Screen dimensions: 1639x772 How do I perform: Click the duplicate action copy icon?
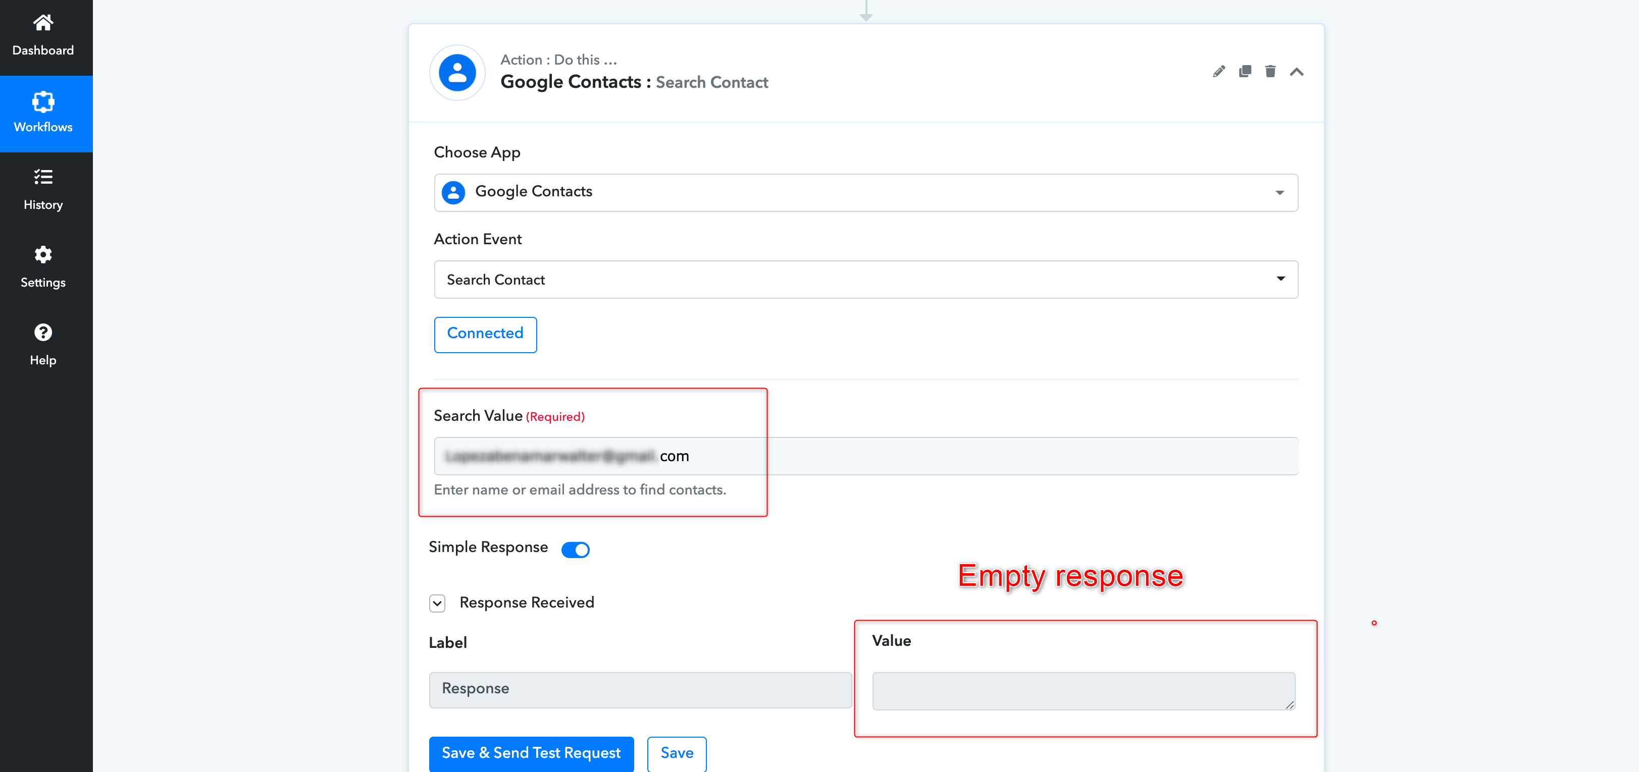[1245, 71]
